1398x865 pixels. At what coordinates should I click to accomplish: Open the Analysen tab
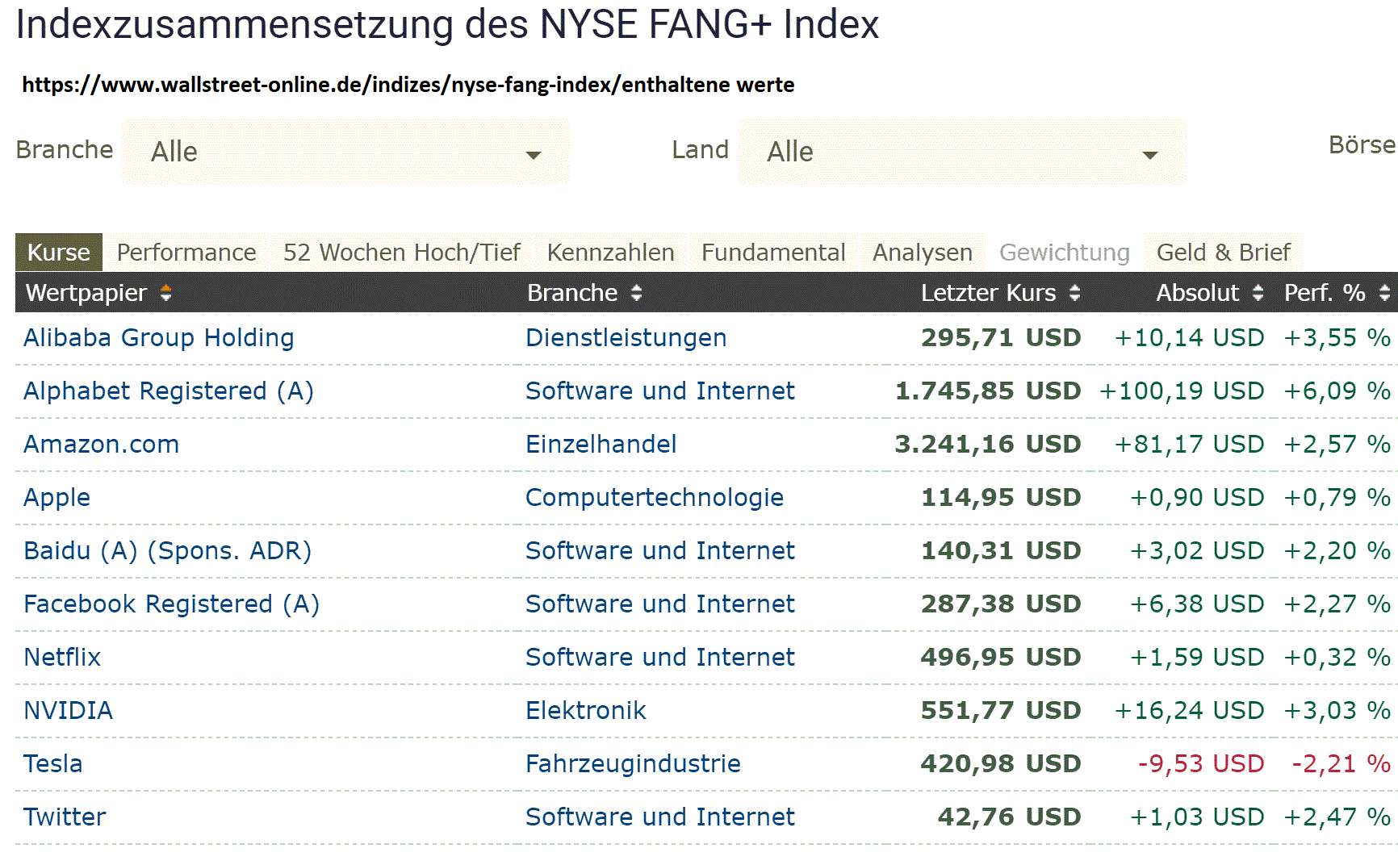pyautogui.click(x=921, y=252)
